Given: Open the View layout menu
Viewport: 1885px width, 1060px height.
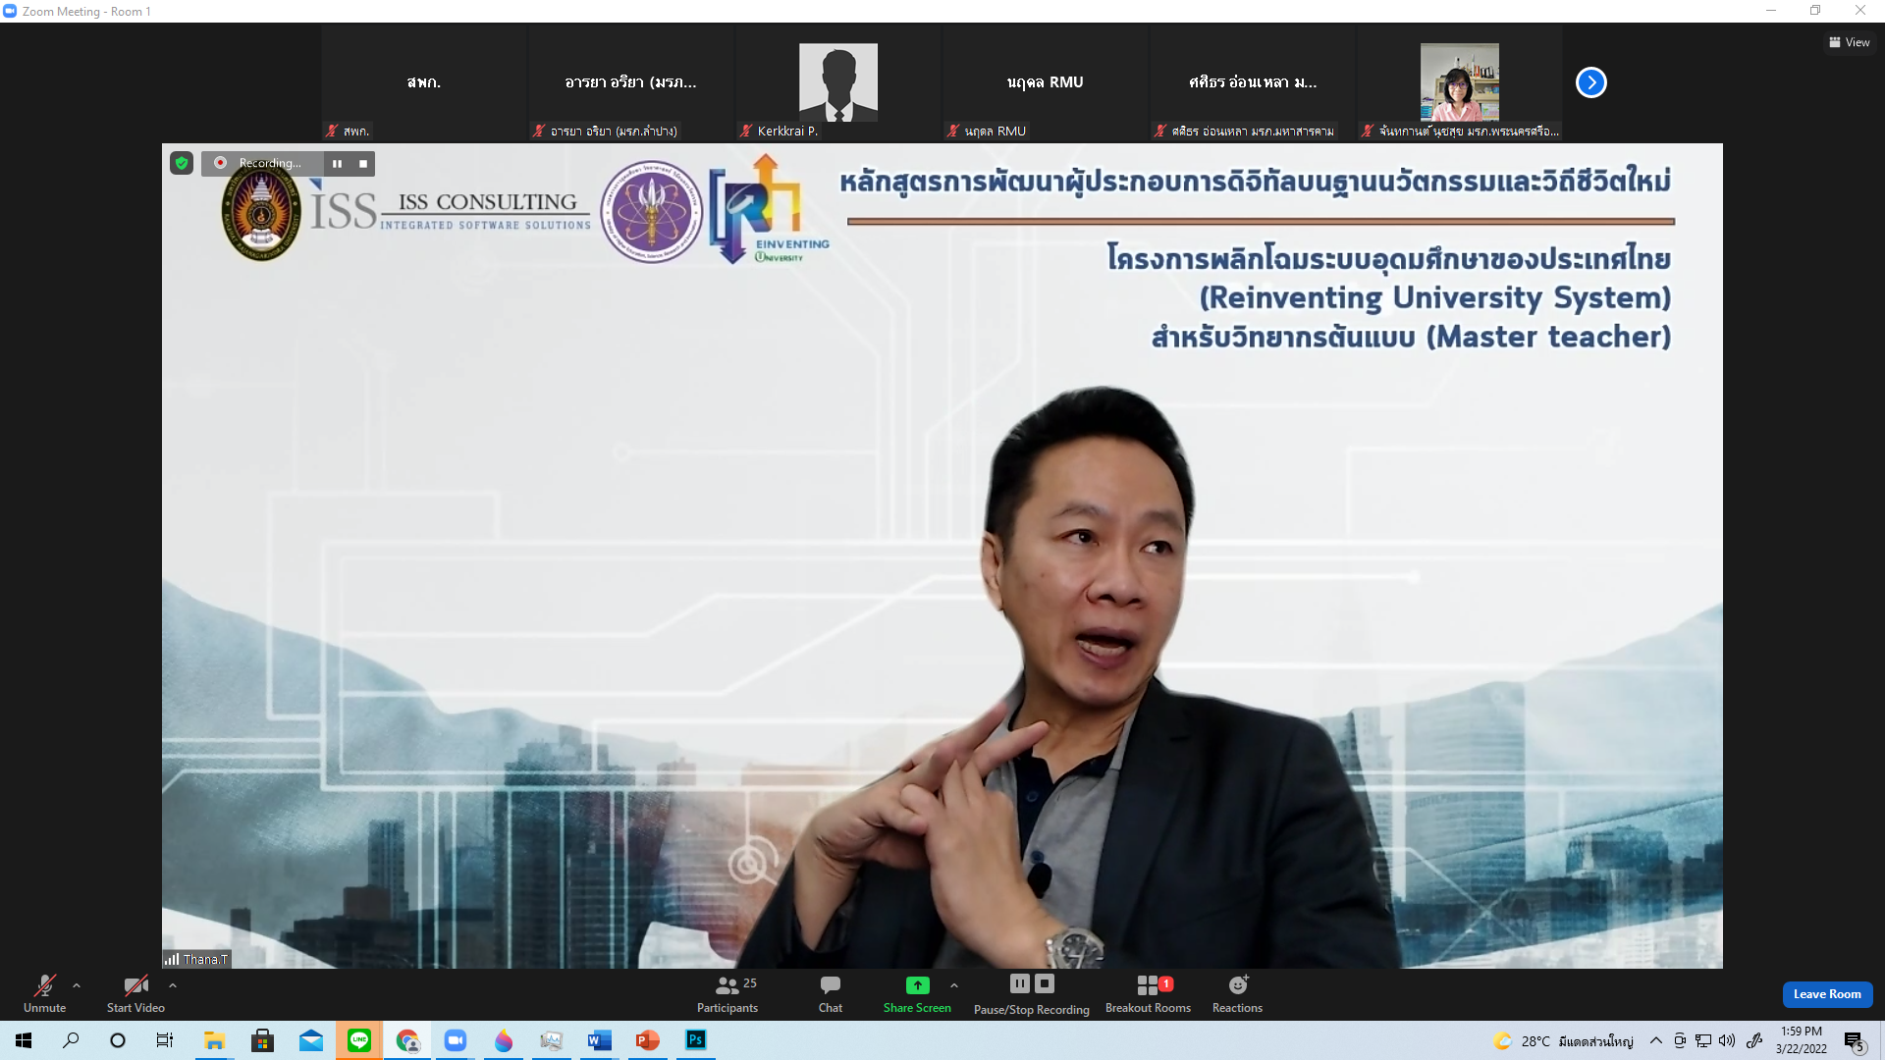Looking at the screenshot, I should point(1849,42).
